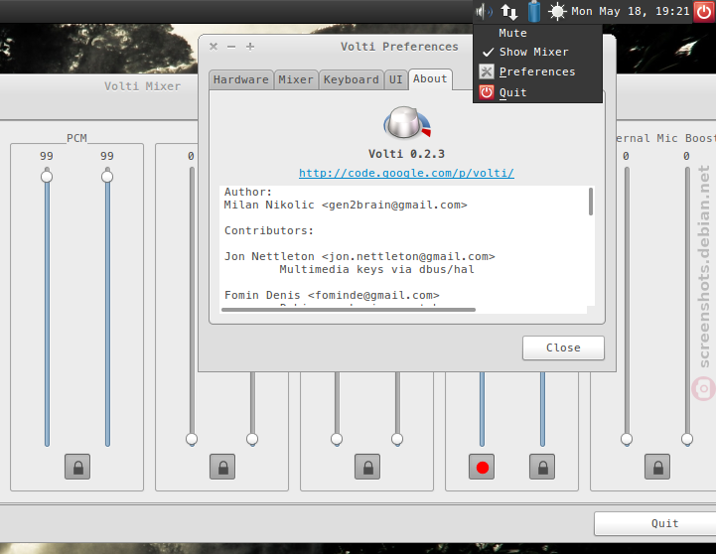This screenshot has width=716, height=554.
Task: Click the Contributors: heading in credits
Action: coord(269,230)
